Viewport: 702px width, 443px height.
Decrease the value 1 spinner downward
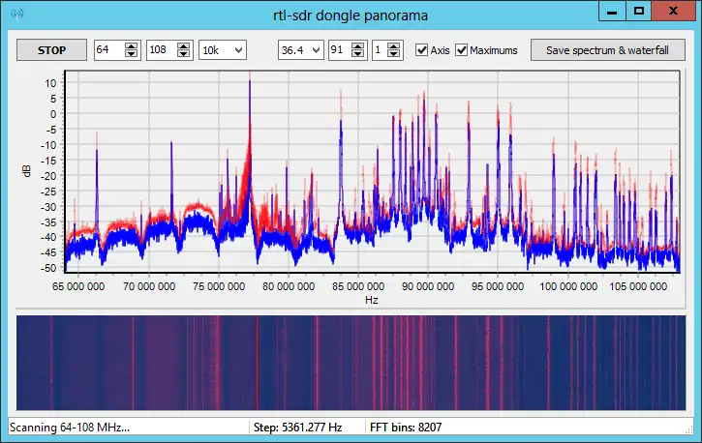(393, 54)
